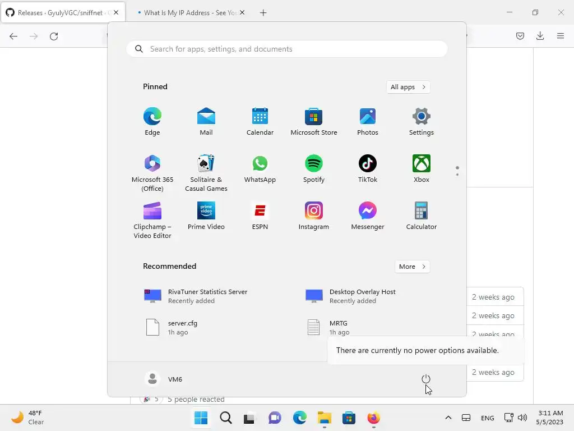Open the ESPN app
Image resolution: width=574 pixels, height=431 pixels.
click(260, 216)
